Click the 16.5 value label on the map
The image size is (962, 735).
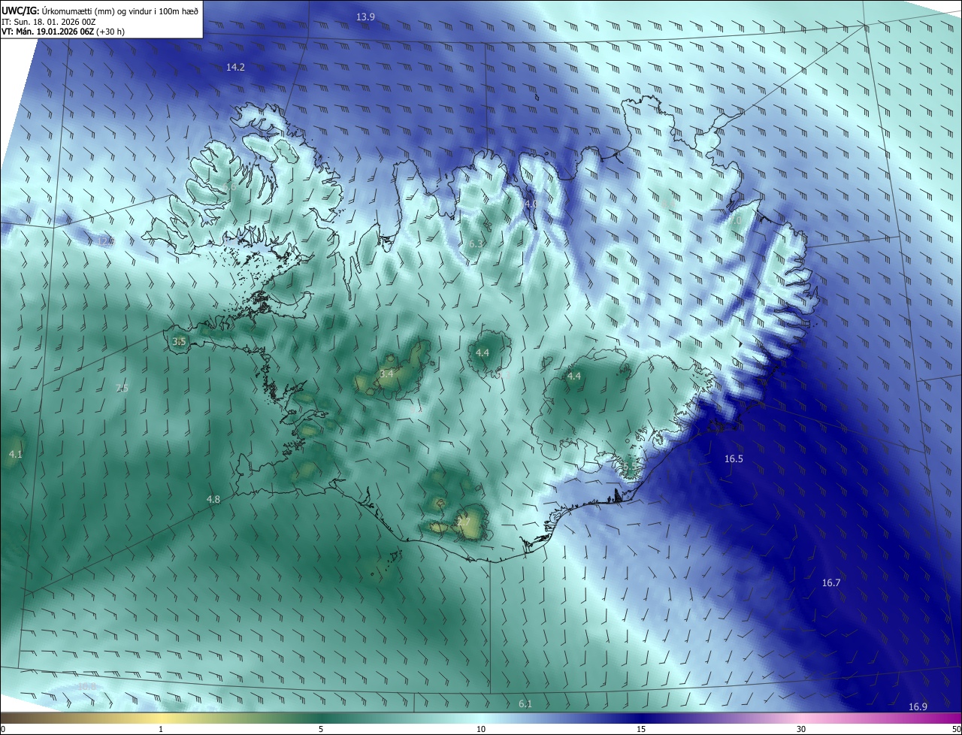coord(734,458)
